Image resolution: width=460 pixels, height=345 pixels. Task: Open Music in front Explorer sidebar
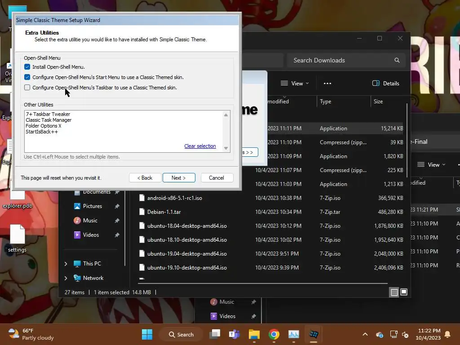[90, 220]
